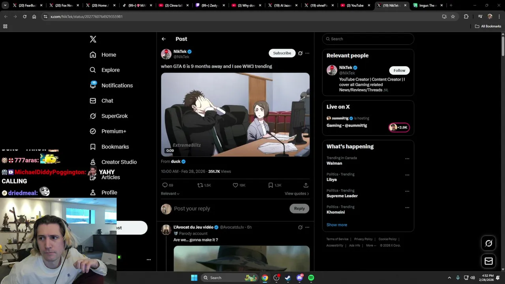This screenshot has width=505, height=284.
Task: Switch to the Fox News X tab
Action: click(x=64, y=6)
